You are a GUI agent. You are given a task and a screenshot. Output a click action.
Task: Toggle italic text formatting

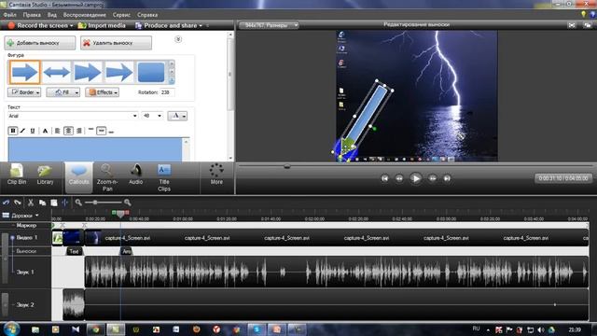pos(22,131)
